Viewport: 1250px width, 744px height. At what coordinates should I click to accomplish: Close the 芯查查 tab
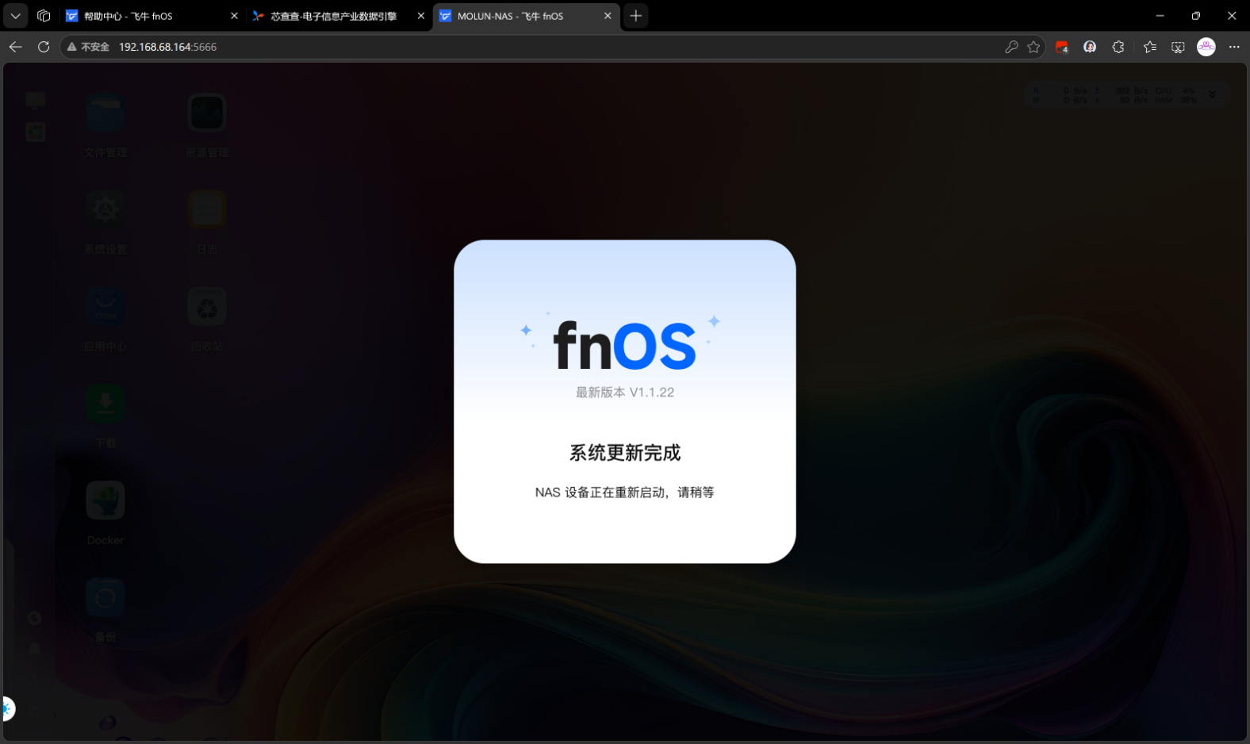tap(421, 16)
